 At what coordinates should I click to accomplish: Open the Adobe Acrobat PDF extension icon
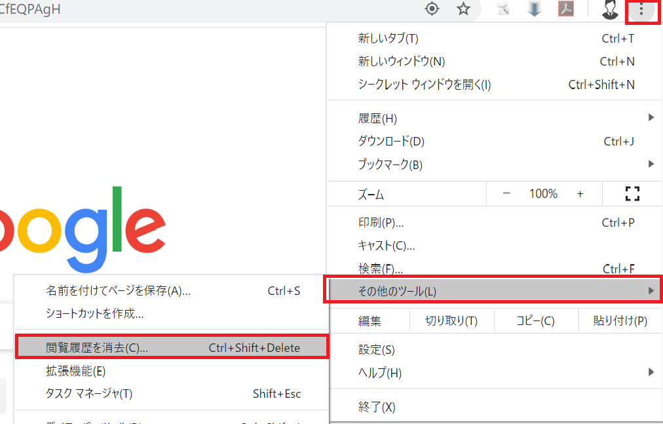[x=565, y=9]
